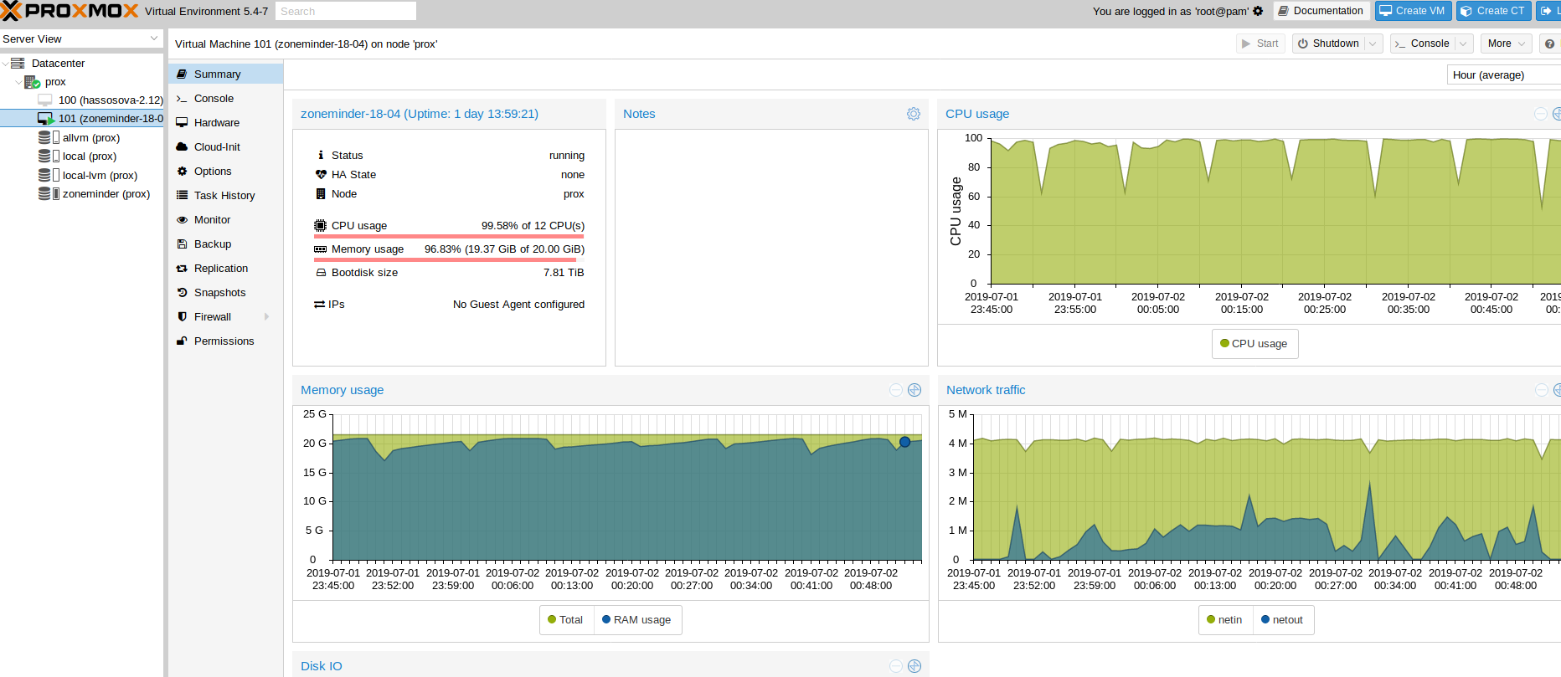1561x677 pixels.
Task: Open the Console dropdown arrow
Action: coord(1463,44)
